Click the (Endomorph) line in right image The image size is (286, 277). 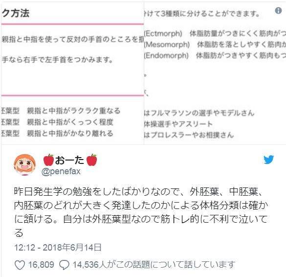pos(215,55)
